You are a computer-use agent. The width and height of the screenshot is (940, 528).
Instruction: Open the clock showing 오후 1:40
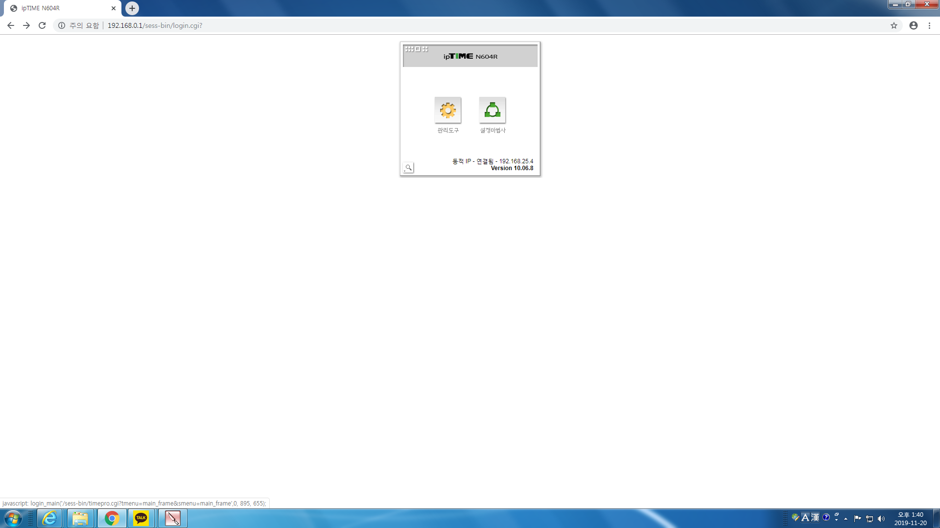tap(910, 519)
